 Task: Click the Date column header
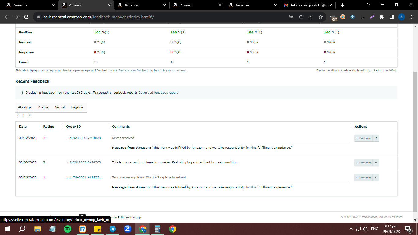23,126
